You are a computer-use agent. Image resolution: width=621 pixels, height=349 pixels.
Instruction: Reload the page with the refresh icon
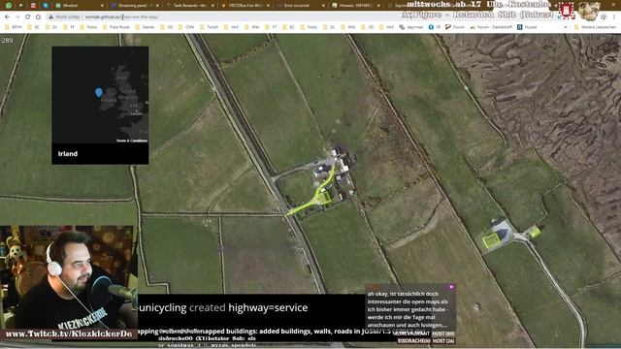tap(27, 17)
